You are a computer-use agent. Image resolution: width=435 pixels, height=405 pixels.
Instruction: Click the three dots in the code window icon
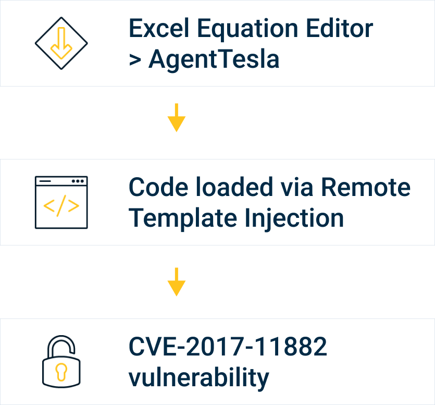tap(78, 181)
